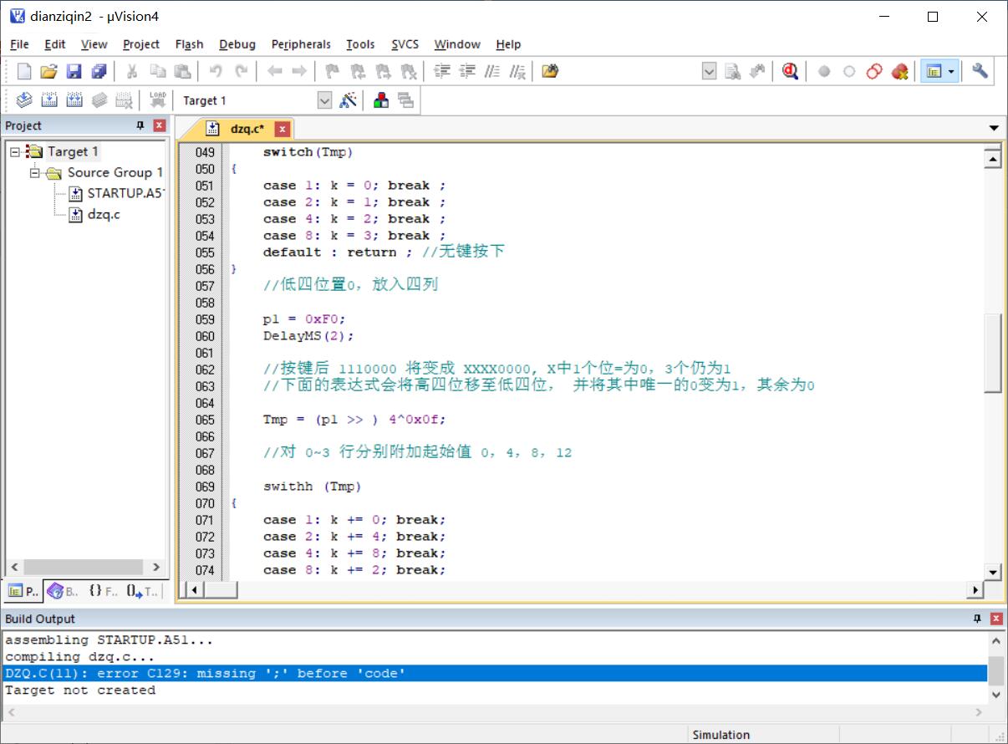Switch to the Functions tab in Project panel
1008x744 pixels.
(x=103, y=591)
